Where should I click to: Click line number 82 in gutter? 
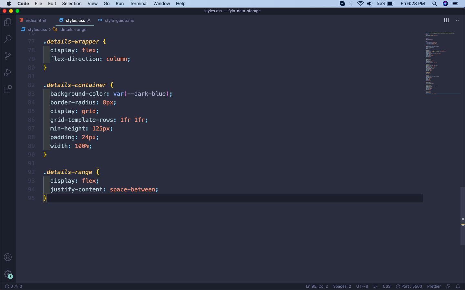pyautogui.click(x=31, y=85)
